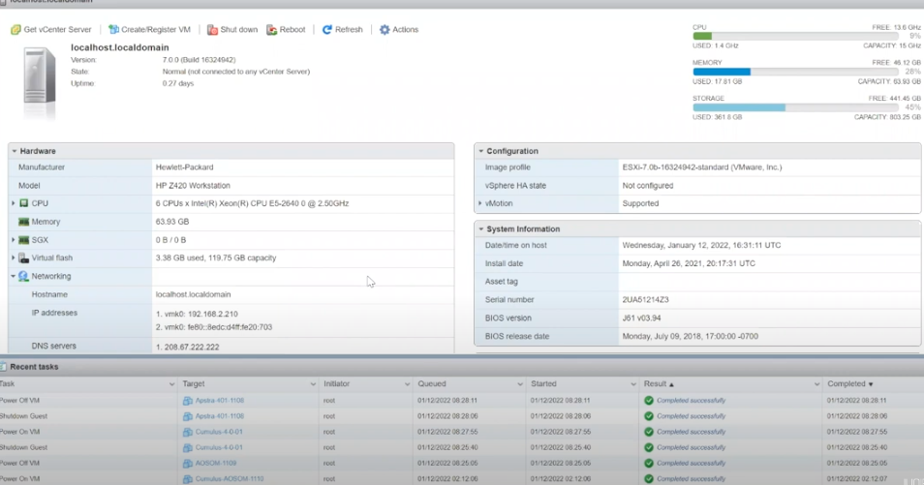Image resolution: width=924 pixels, height=485 pixels.
Task: Click the Memory chip icon in Hardware
Action: (x=24, y=222)
